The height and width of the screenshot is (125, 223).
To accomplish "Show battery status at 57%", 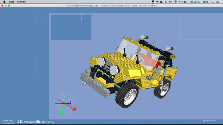I will pos(183,2).
